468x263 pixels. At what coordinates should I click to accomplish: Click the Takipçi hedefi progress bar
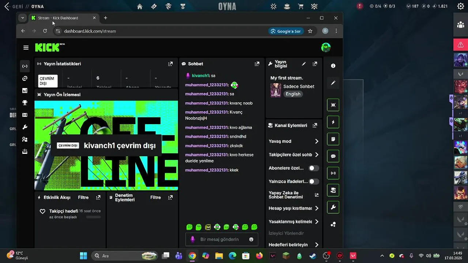(x=93, y=217)
